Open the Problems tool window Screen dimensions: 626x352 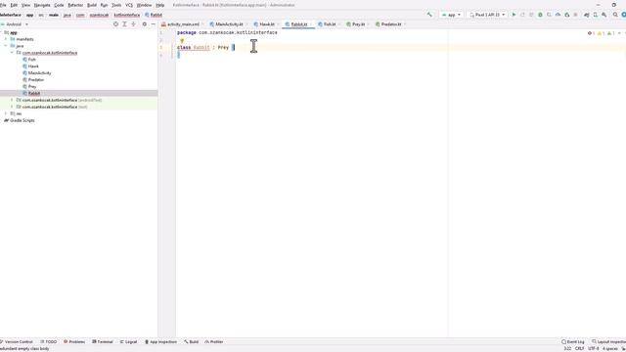point(74,341)
